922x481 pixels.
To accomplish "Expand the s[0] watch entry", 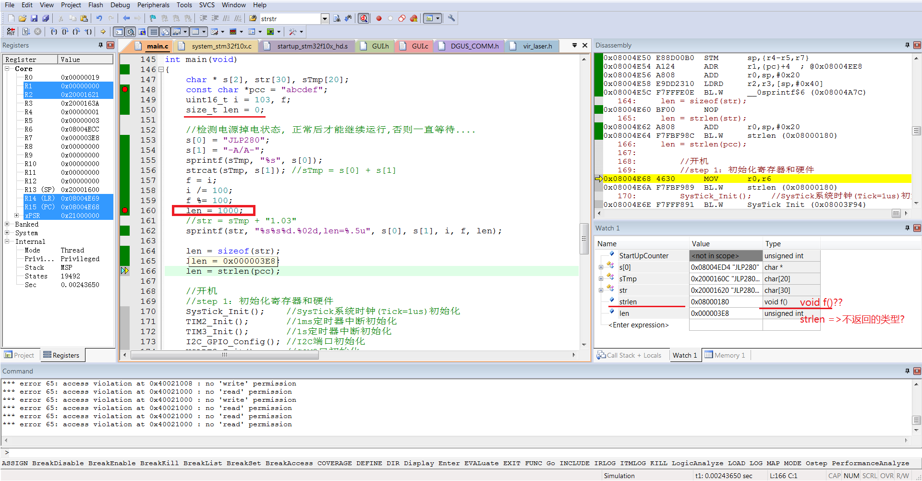I will (601, 267).
